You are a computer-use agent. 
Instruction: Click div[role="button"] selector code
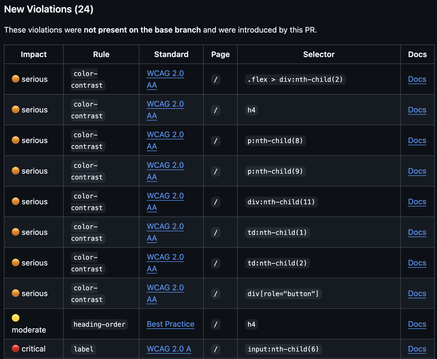tap(283, 294)
